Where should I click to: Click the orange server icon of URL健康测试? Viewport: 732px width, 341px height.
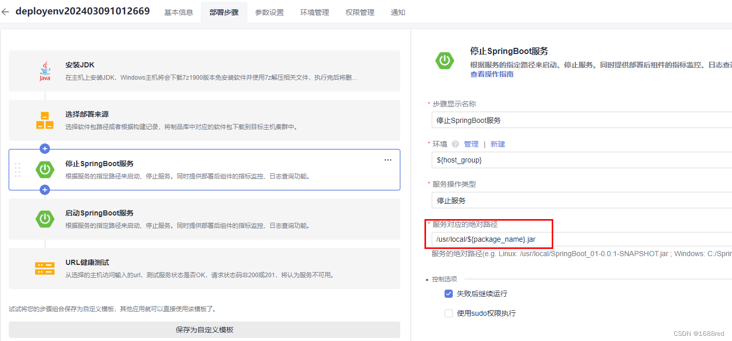click(x=45, y=268)
